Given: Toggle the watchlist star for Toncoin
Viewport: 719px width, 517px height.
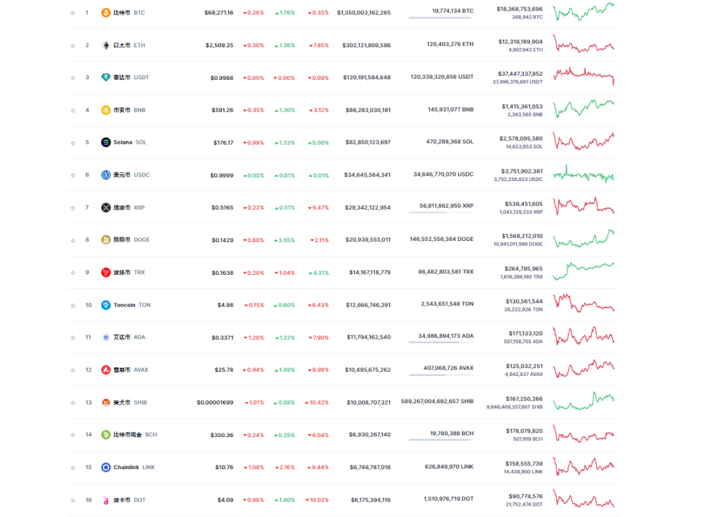Looking at the screenshot, I should pyautogui.click(x=73, y=305).
